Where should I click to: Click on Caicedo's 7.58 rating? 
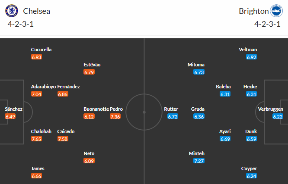click(63, 138)
